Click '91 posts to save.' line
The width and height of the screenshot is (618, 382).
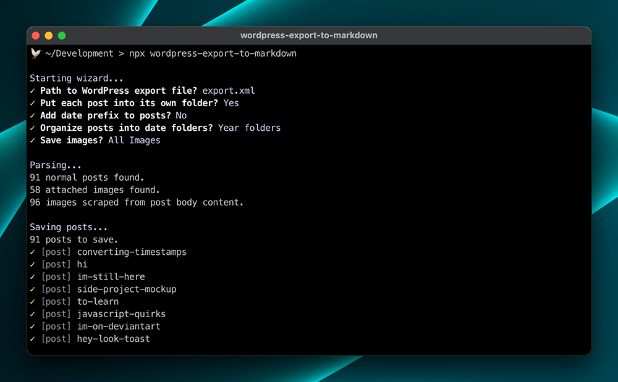tap(74, 239)
